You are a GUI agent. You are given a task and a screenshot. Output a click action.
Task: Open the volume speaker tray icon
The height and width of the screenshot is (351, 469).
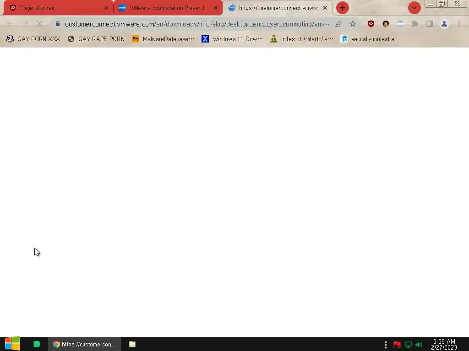click(x=419, y=345)
